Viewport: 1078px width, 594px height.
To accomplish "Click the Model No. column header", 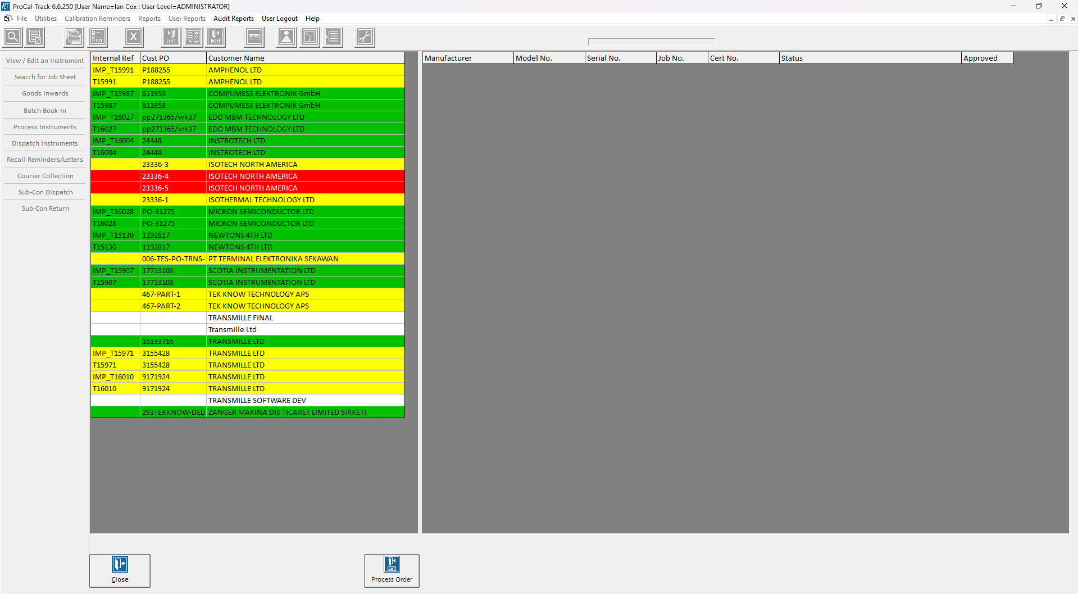I will tap(549, 58).
